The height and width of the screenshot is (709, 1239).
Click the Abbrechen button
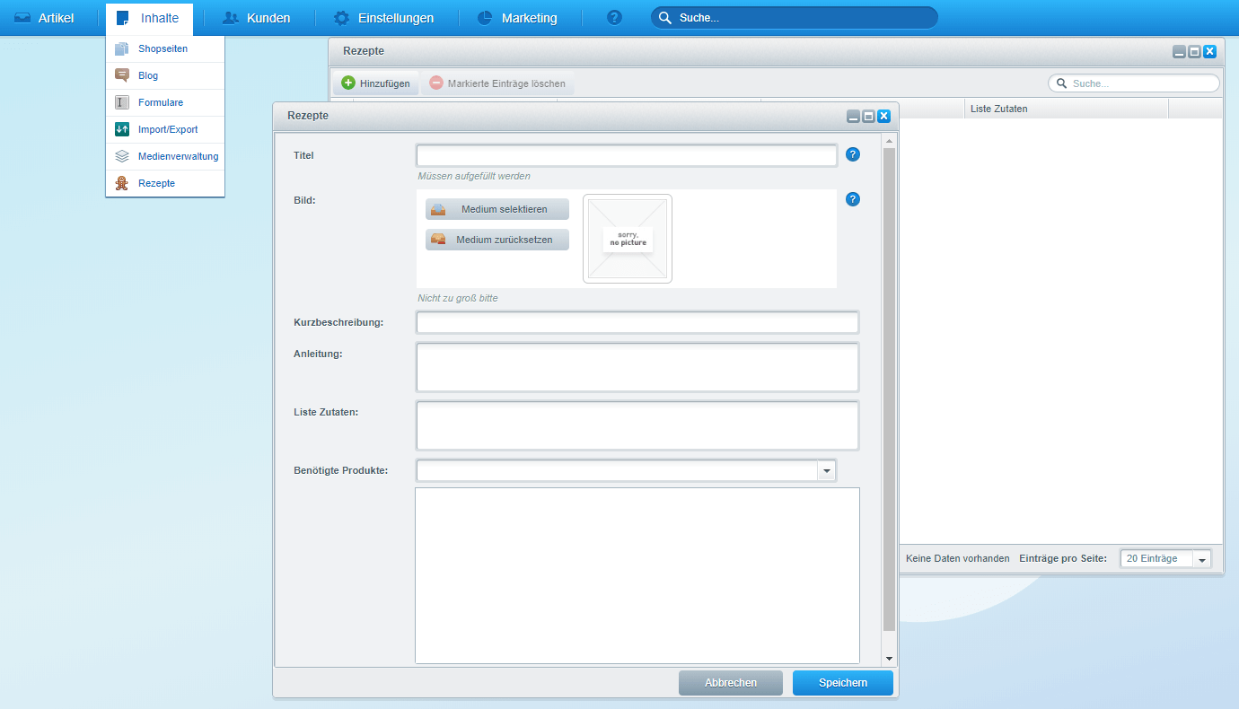[x=731, y=683]
